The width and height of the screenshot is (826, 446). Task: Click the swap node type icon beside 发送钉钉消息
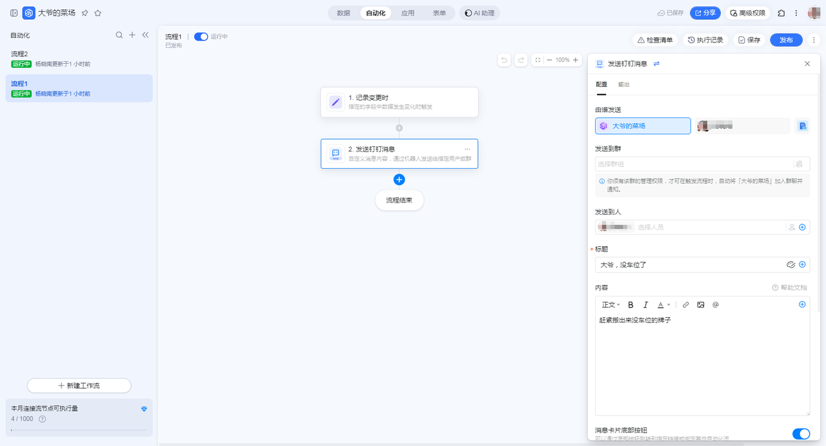(656, 64)
